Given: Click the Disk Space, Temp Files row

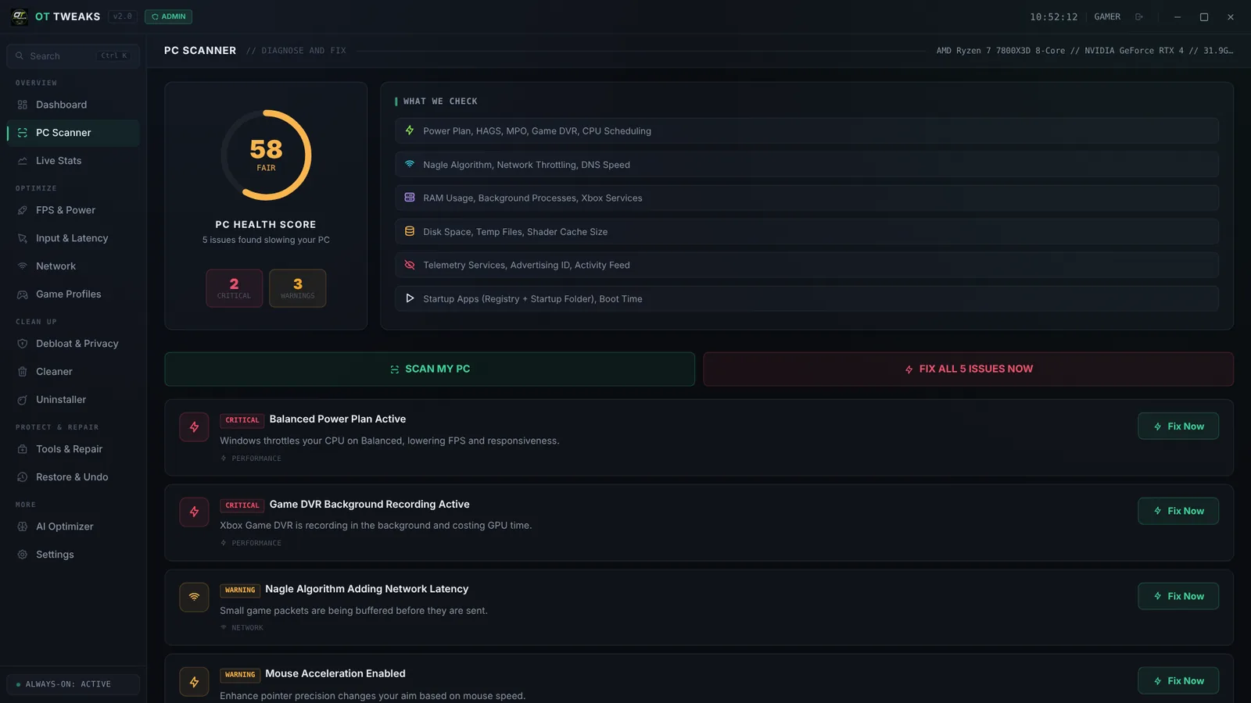Looking at the screenshot, I should pyautogui.click(x=807, y=231).
